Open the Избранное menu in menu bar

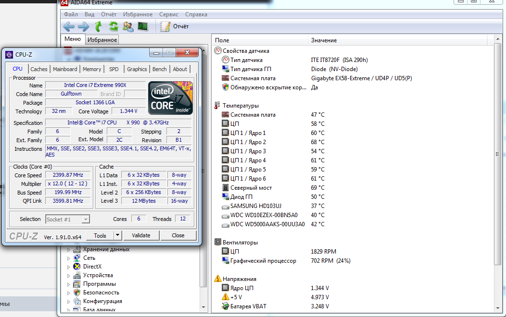(138, 14)
